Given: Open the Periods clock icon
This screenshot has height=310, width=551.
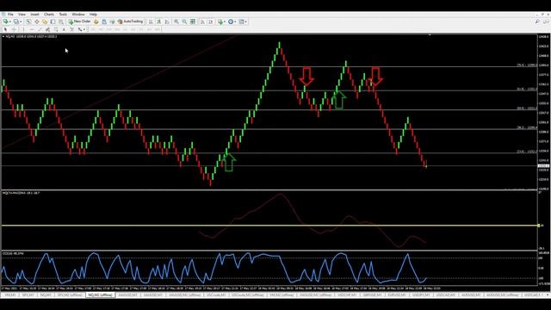Looking at the screenshot, I should (x=231, y=22).
